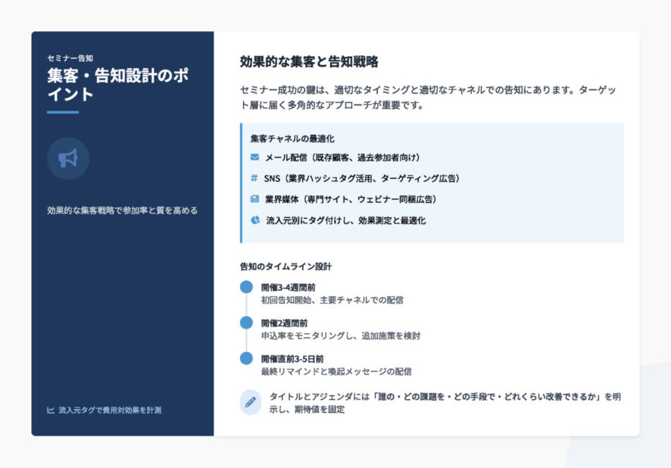This screenshot has height=468, width=671.
Task: Click the megaphone icon in sidebar
Action: point(68,158)
